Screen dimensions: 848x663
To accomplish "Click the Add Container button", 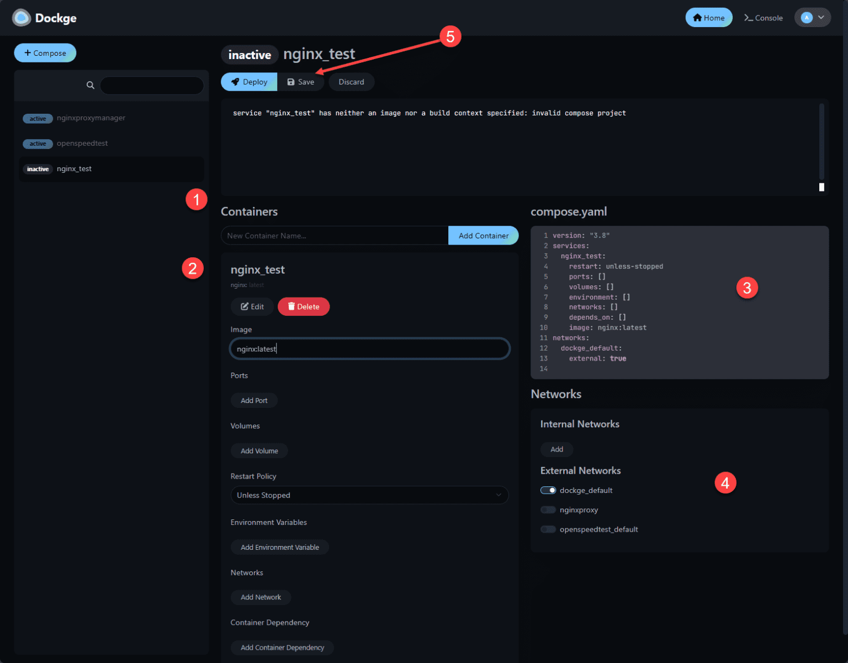I will point(483,235).
